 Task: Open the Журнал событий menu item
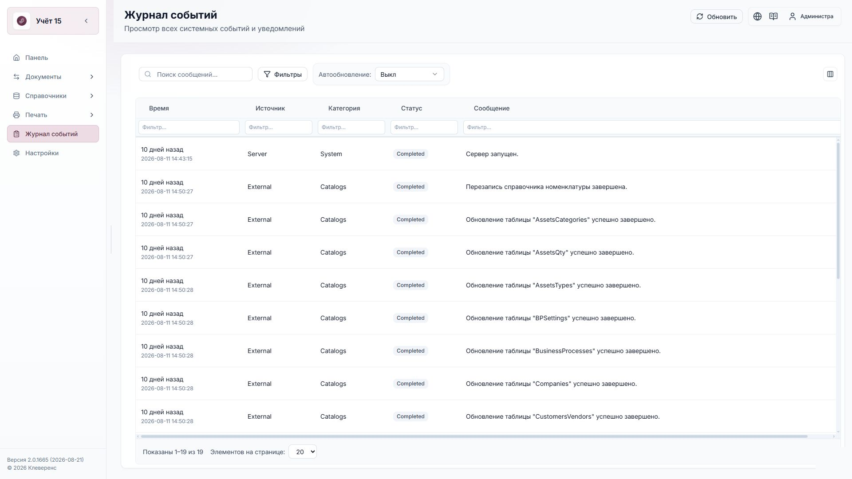click(x=53, y=134)
